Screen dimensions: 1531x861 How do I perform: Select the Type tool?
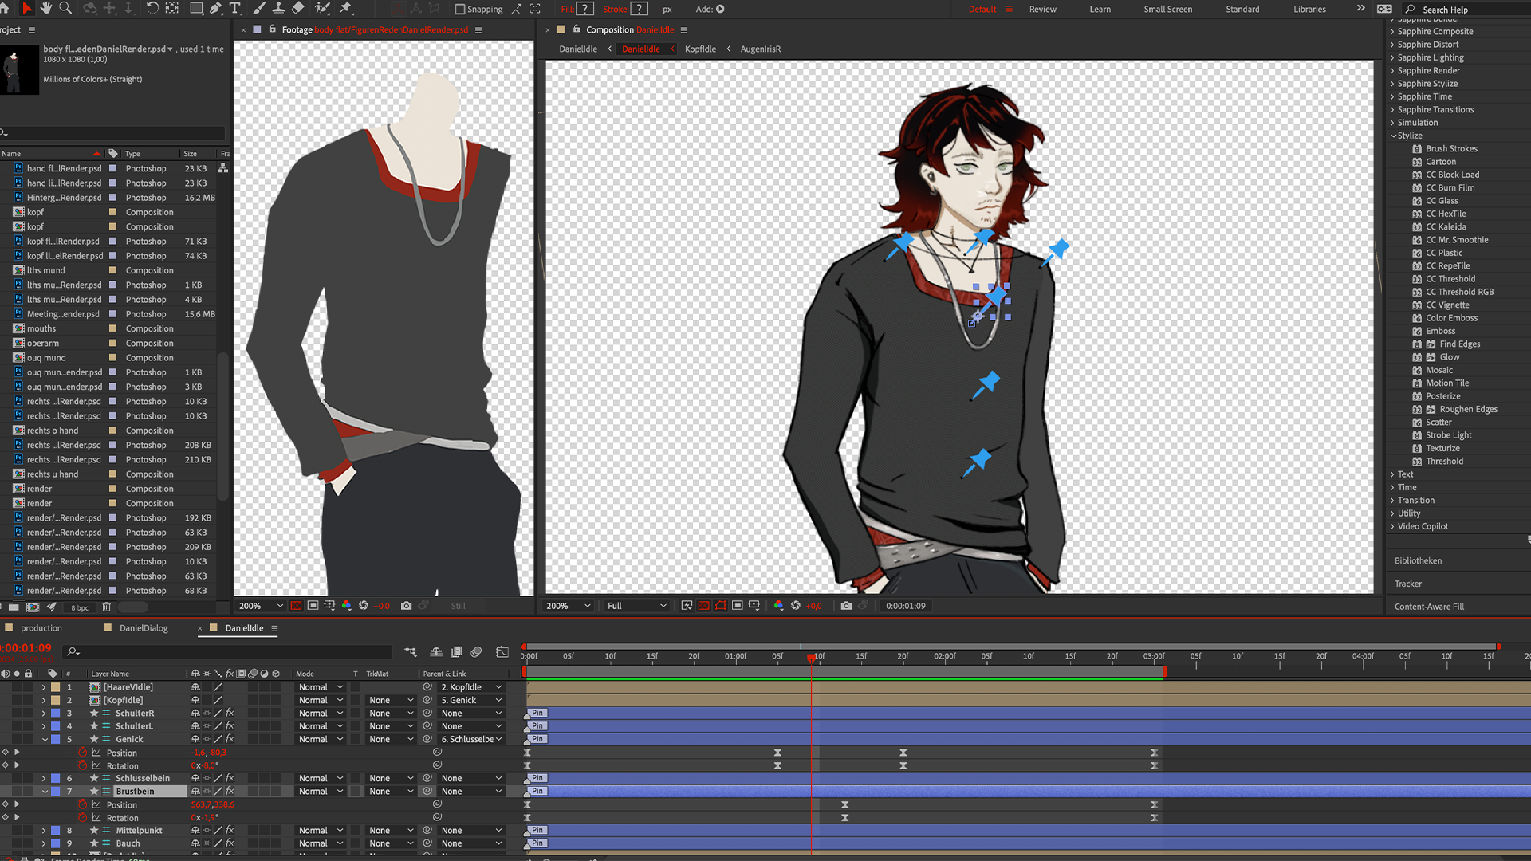click(x=235, y=8)
